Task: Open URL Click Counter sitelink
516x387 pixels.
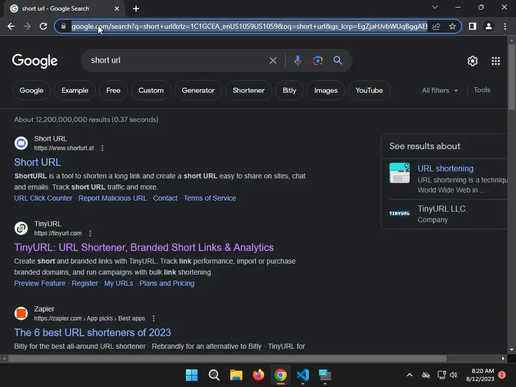Action: 43,198
